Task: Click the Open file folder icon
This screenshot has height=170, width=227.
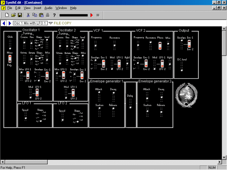Action: [13, 15]
